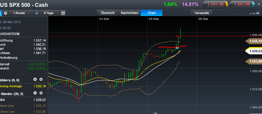
Task: Open the 6 Tage range dropdown
Action: point(49,13)
